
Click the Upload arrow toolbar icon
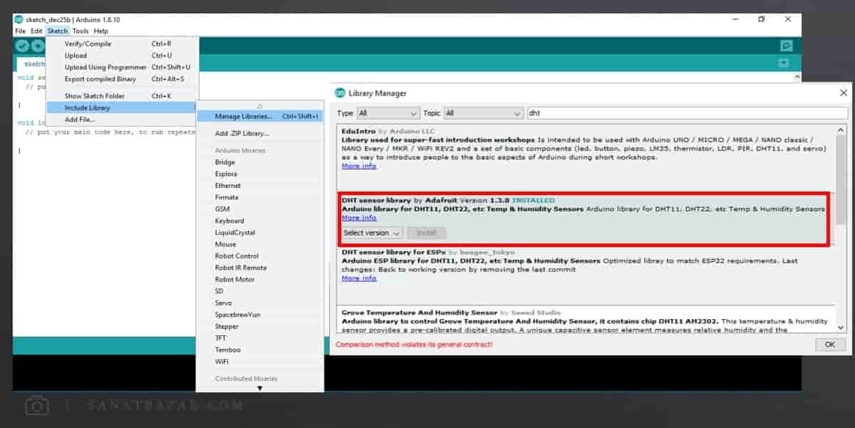37,46
